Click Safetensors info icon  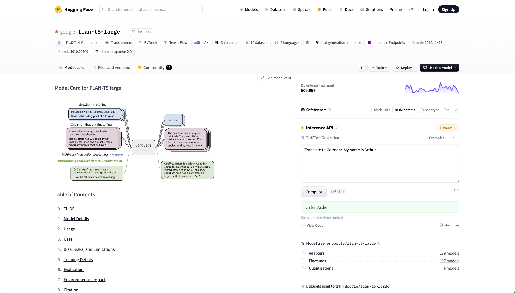click(x=329, y=110)
